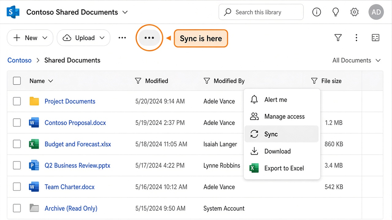
Task: Open the Upload dropdown menu
Action: click(84, 38)
